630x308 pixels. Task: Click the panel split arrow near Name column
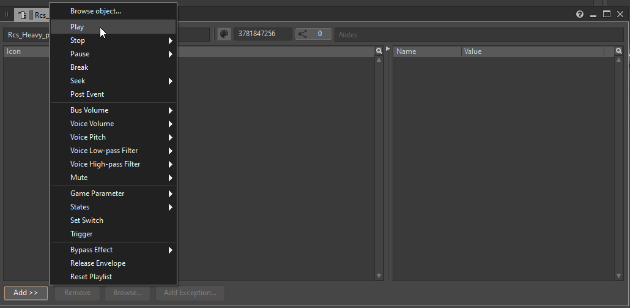click(388, 49)
